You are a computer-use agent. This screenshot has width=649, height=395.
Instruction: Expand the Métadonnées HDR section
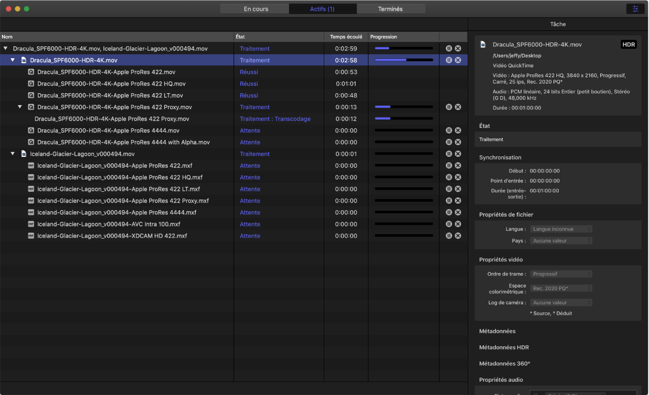point(504,348)
